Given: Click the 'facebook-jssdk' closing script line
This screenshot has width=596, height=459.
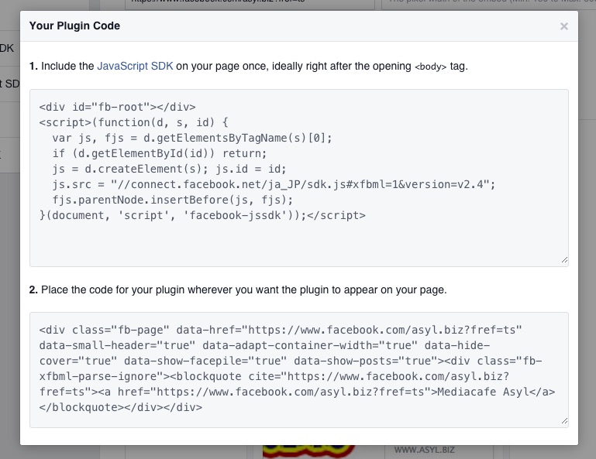Looking at the screenshot, I should point(202,215).
